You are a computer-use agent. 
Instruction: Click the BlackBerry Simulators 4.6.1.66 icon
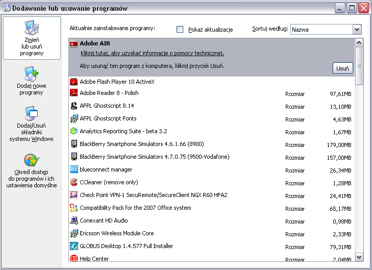74,144
